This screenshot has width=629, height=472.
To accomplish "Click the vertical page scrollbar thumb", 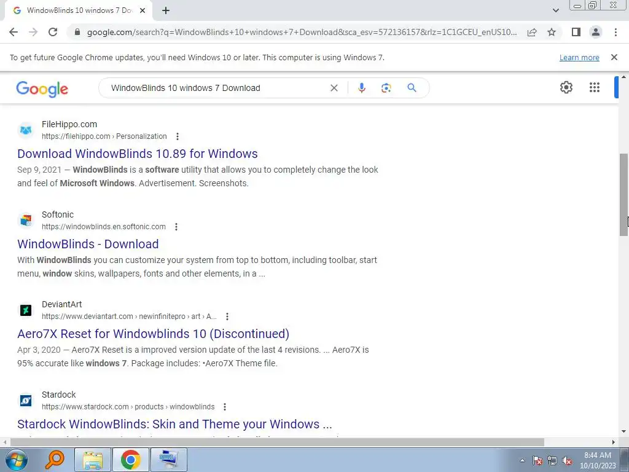I will (624, 195).
